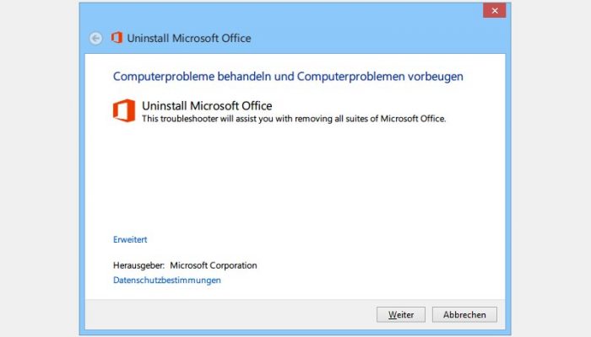This screenshot has width=591, height=337.
Task: Close the dialog with the red X
Action: click(x=495, y=10)
